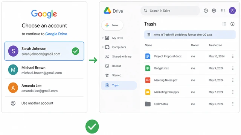Open more options for Meeting Notes.pdf

coord(233,80)
